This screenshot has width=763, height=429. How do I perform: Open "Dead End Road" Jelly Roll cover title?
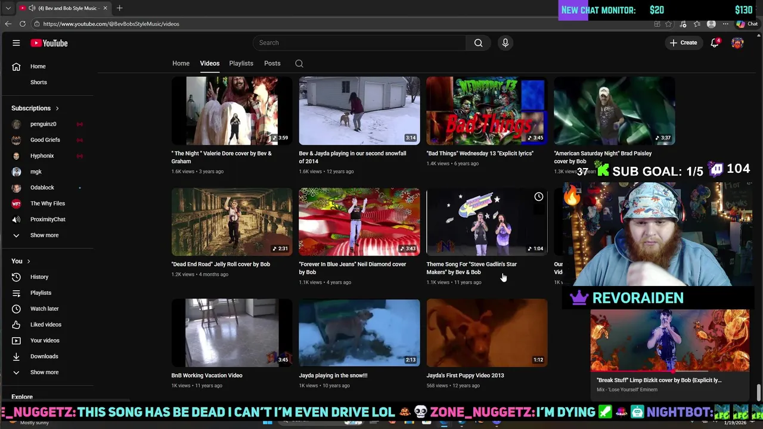(221, 265)
